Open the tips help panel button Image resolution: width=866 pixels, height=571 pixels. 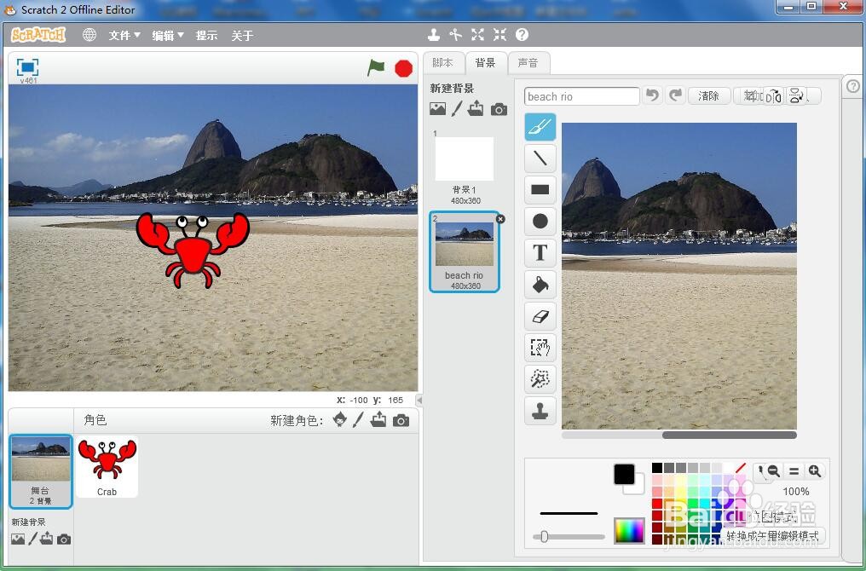click(x=852, y=87)
